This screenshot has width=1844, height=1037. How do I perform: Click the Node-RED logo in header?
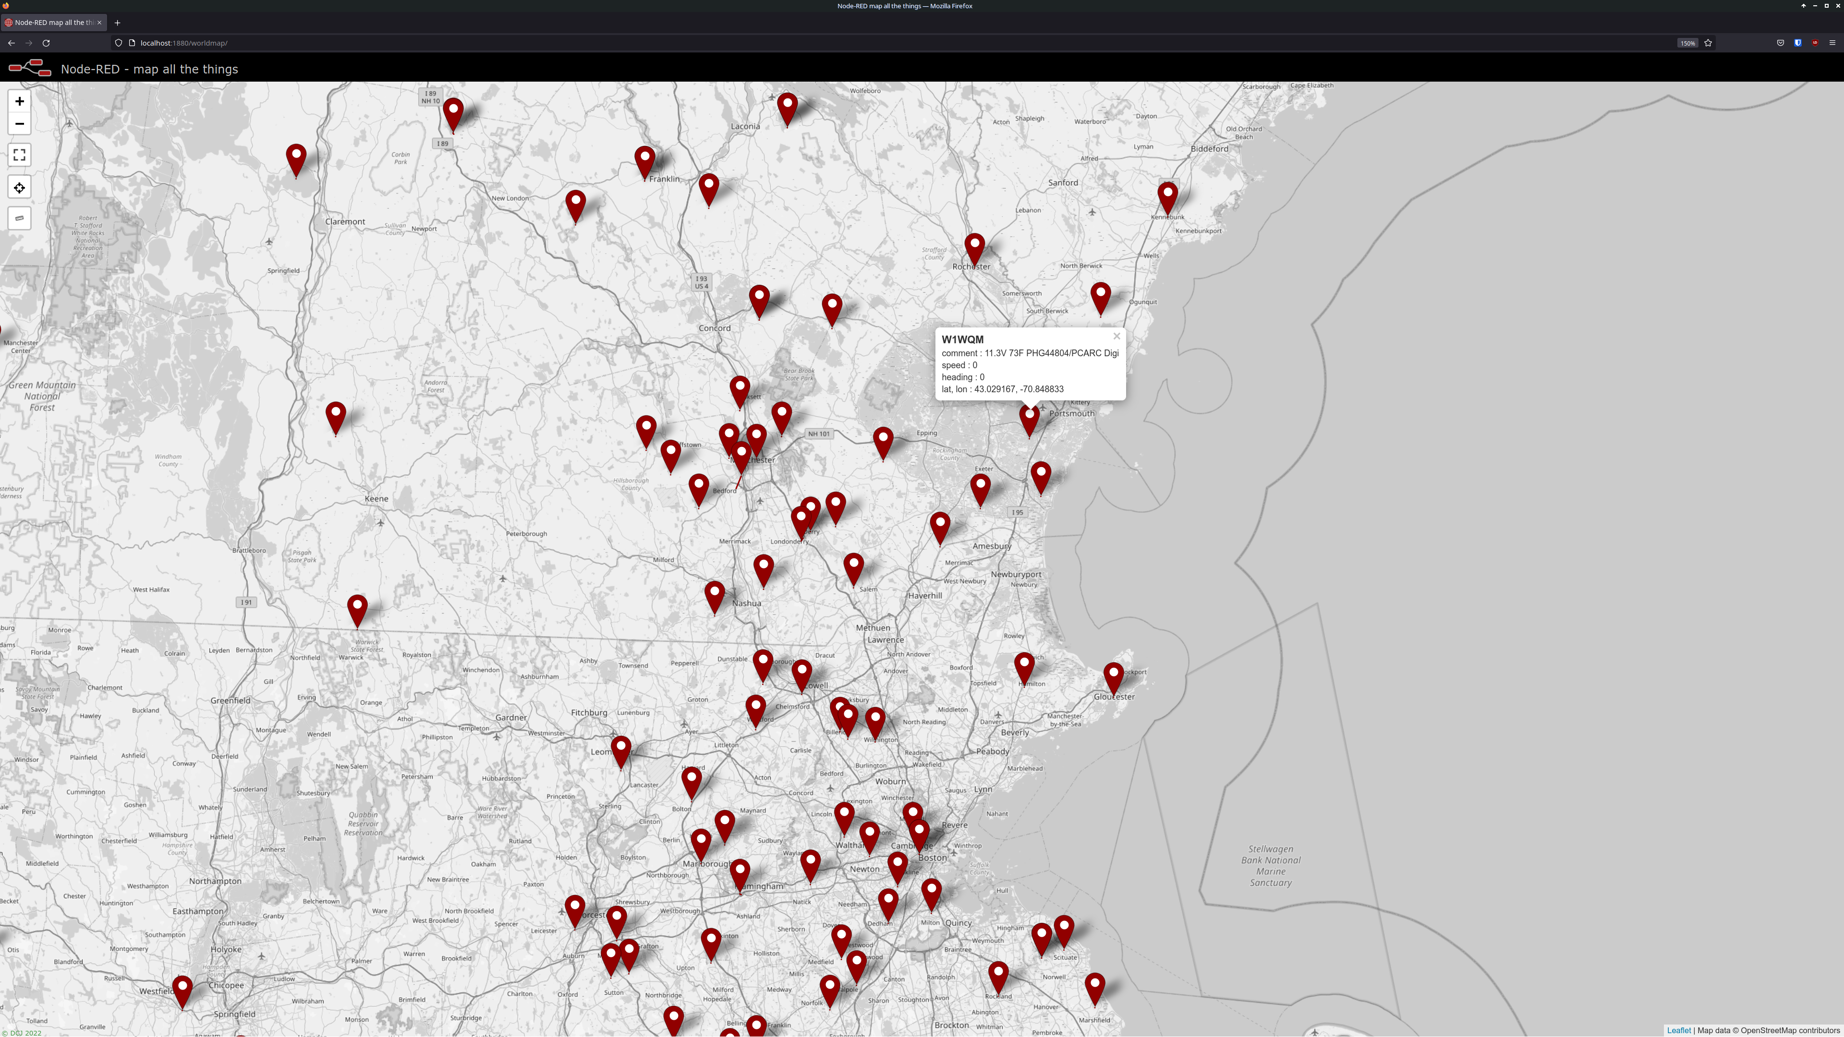(x=29, y=69)
